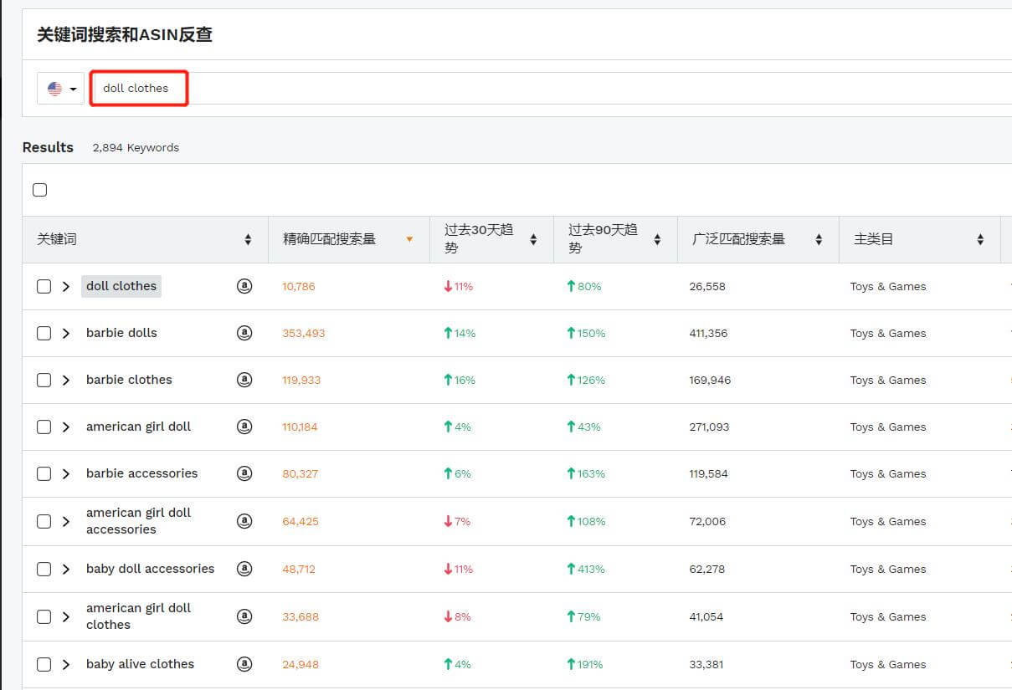Expand the american girl doll row chevron
This screenshot has height=690, width=1012.
click(66, 427)
